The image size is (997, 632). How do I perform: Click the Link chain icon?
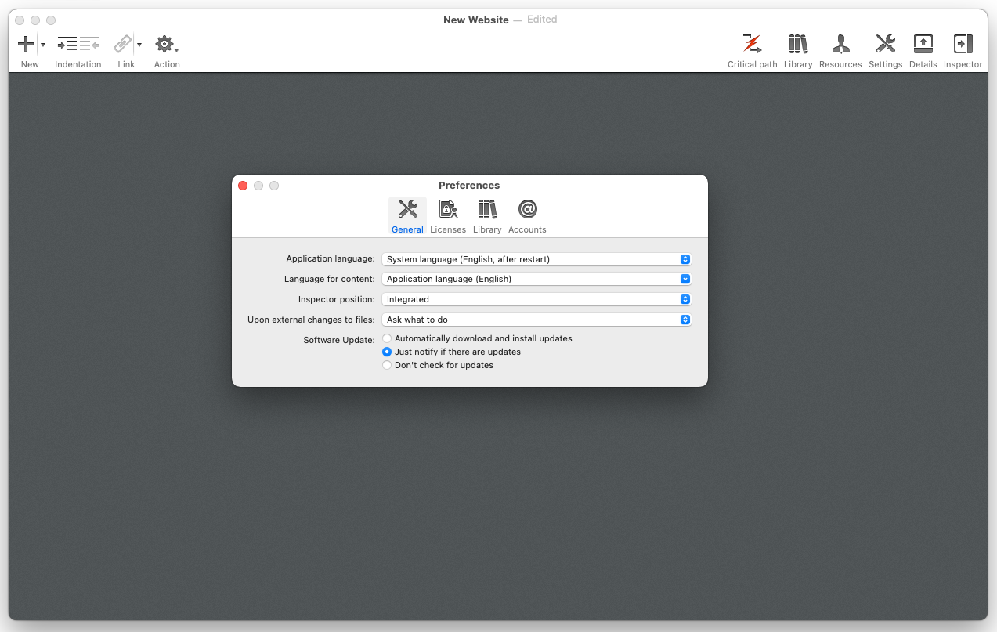(122, 45)
